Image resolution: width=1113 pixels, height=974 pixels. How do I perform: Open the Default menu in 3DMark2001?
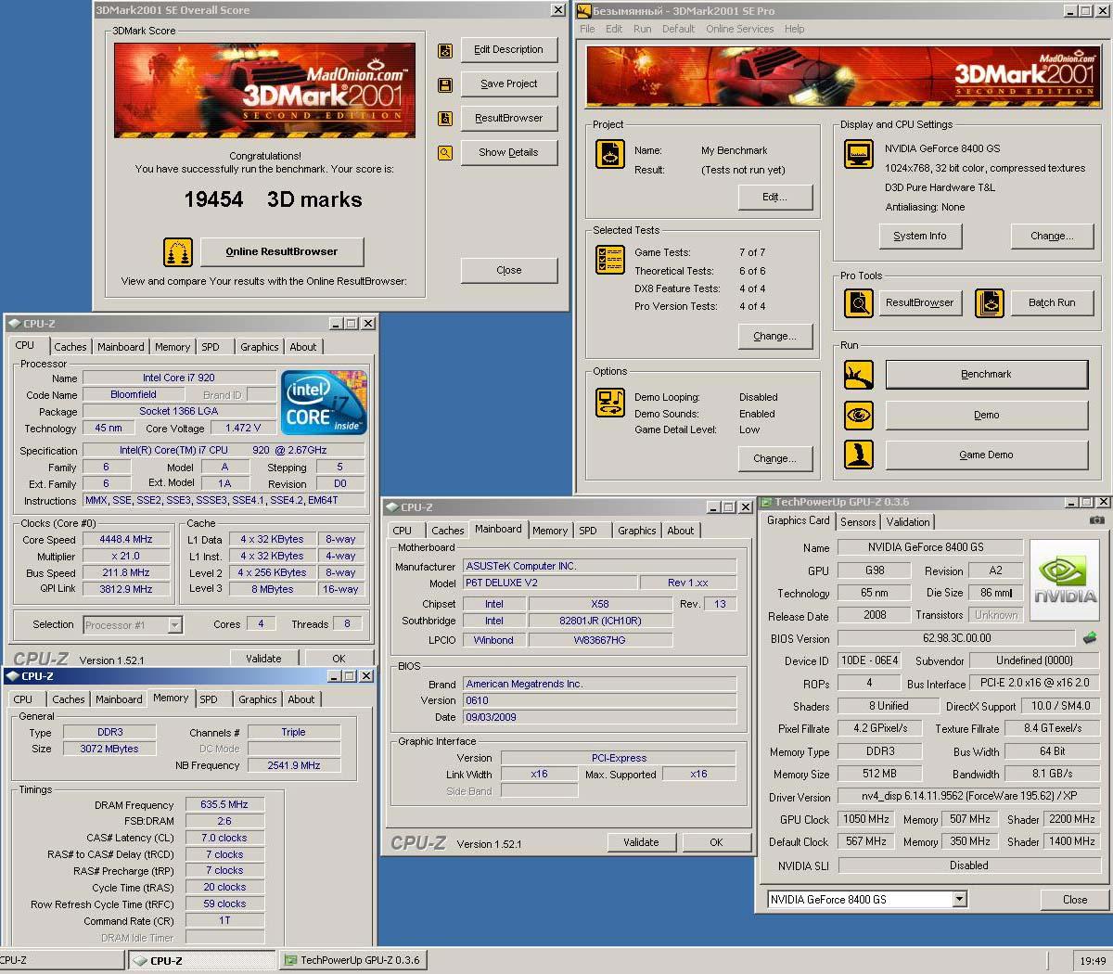click(x=678, y=29)
